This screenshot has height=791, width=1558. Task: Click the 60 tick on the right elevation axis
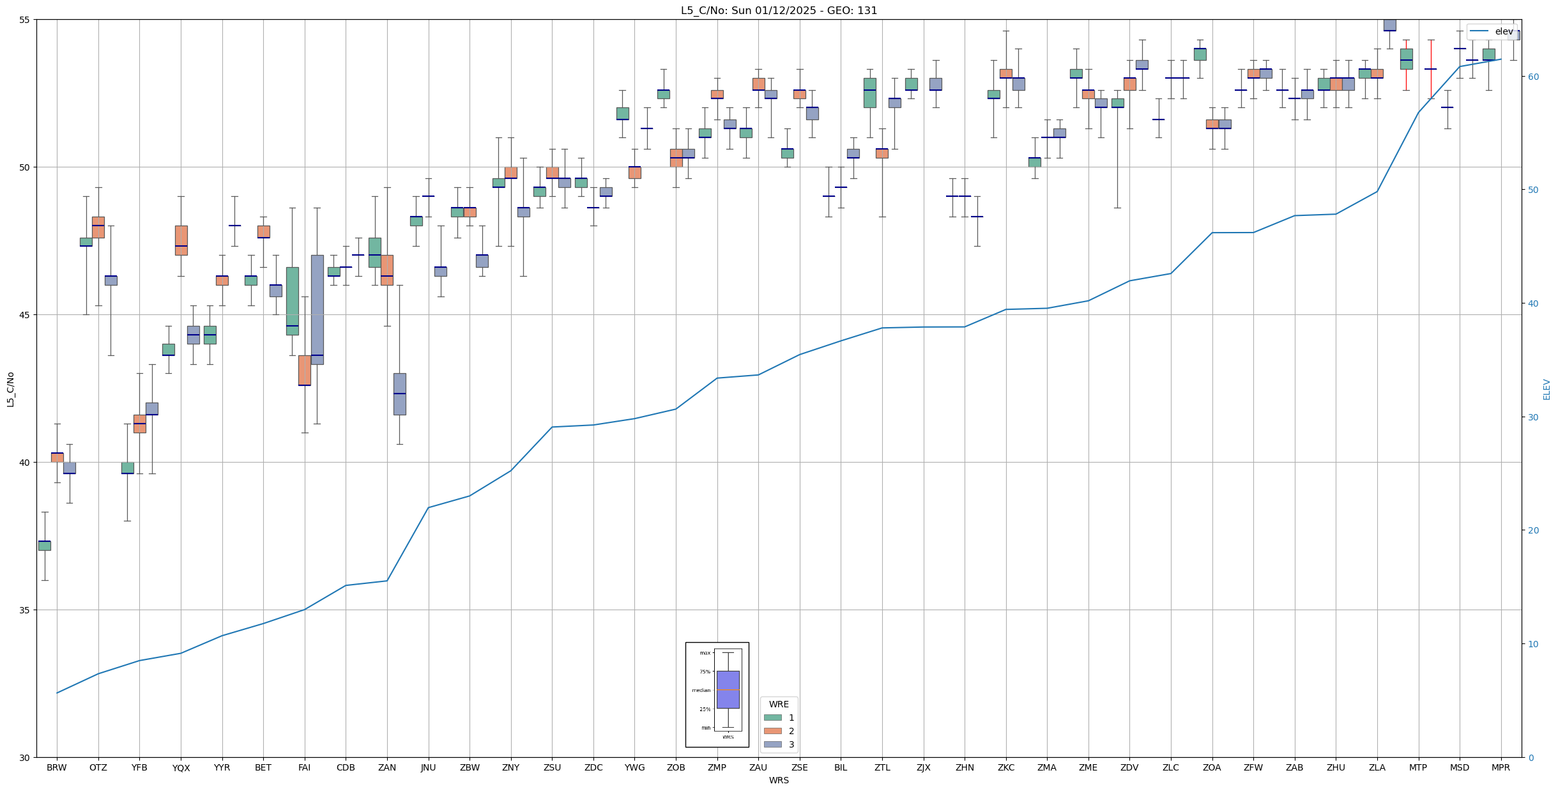[x=1532, y=77]
